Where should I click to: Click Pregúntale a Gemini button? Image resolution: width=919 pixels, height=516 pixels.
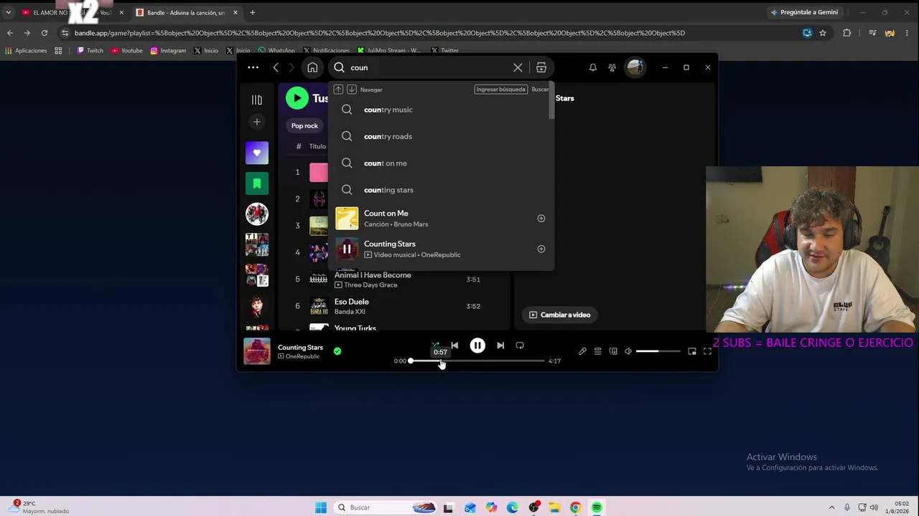(x=804, y=12)
